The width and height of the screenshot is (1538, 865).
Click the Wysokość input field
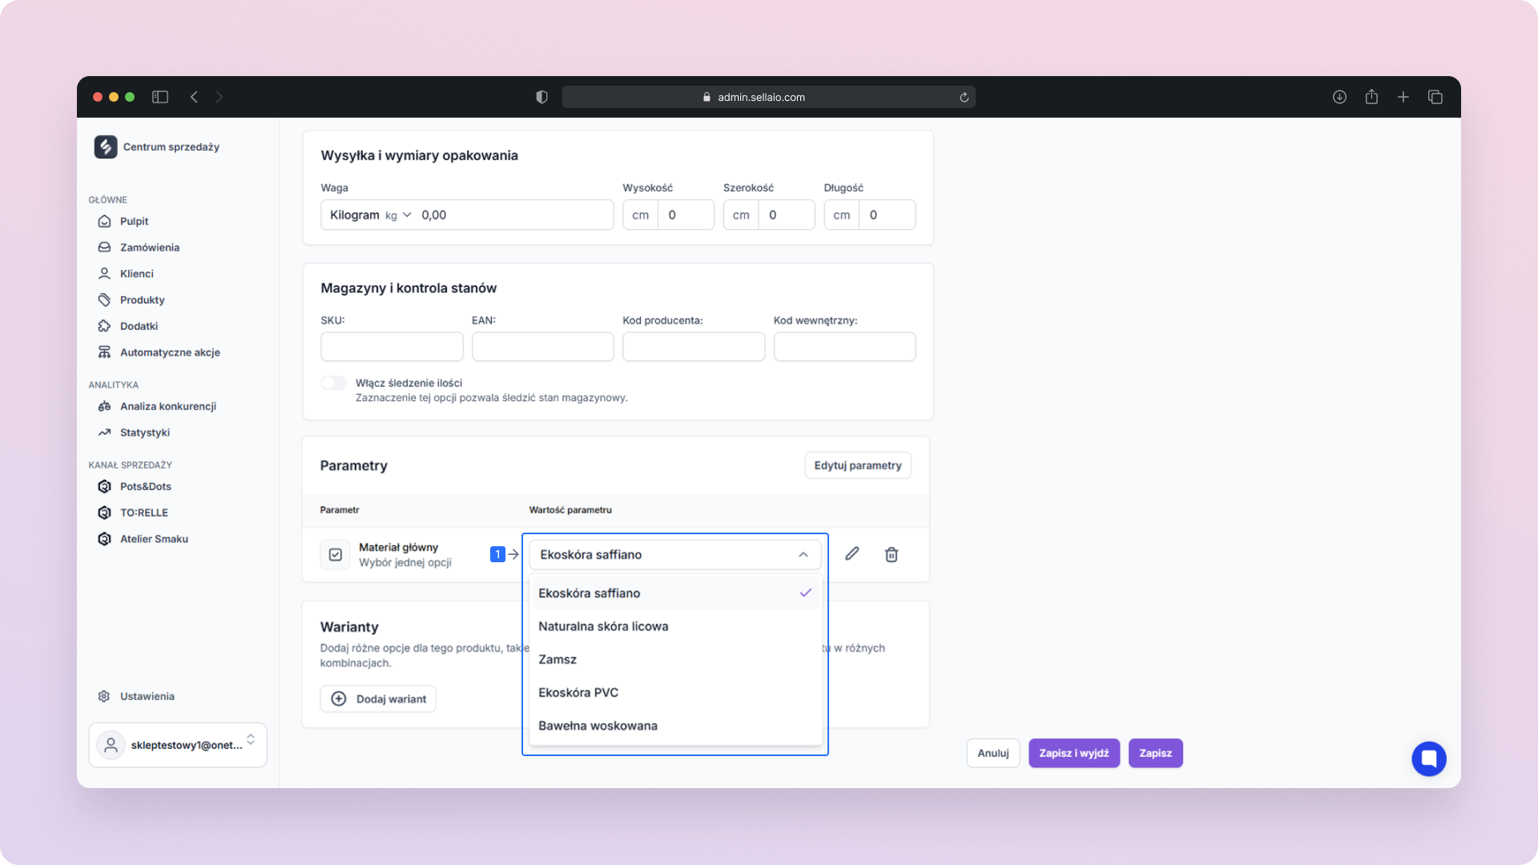[685, 215]
